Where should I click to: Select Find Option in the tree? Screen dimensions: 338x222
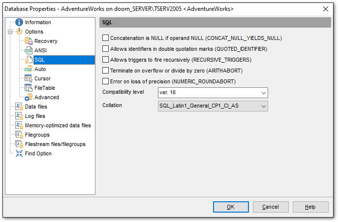pos(38,153)
